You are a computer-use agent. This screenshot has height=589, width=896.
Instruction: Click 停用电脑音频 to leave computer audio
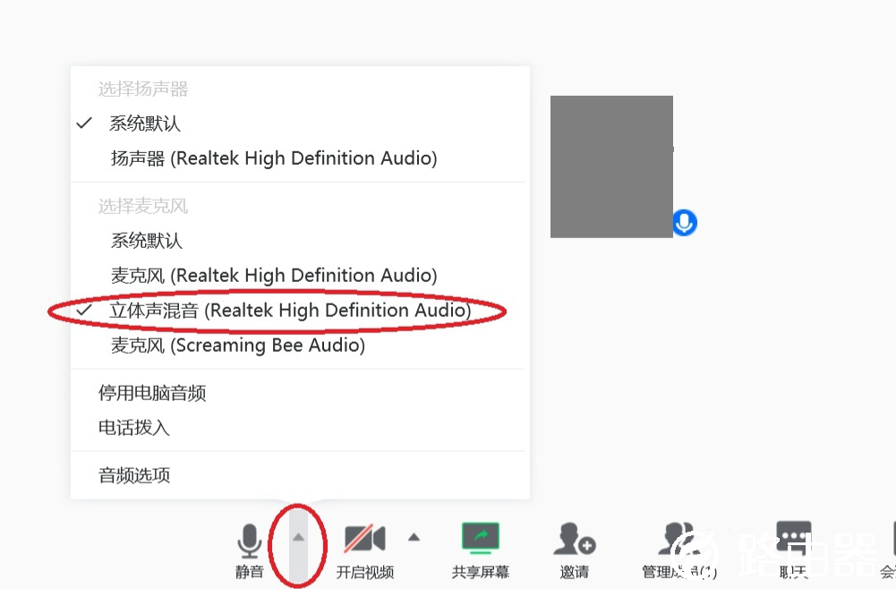(x=152, y=393)
